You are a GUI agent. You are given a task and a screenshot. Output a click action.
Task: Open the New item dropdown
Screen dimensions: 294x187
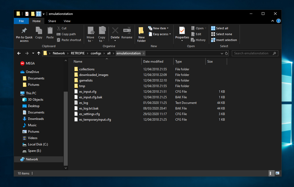click(x=158, y=28)
